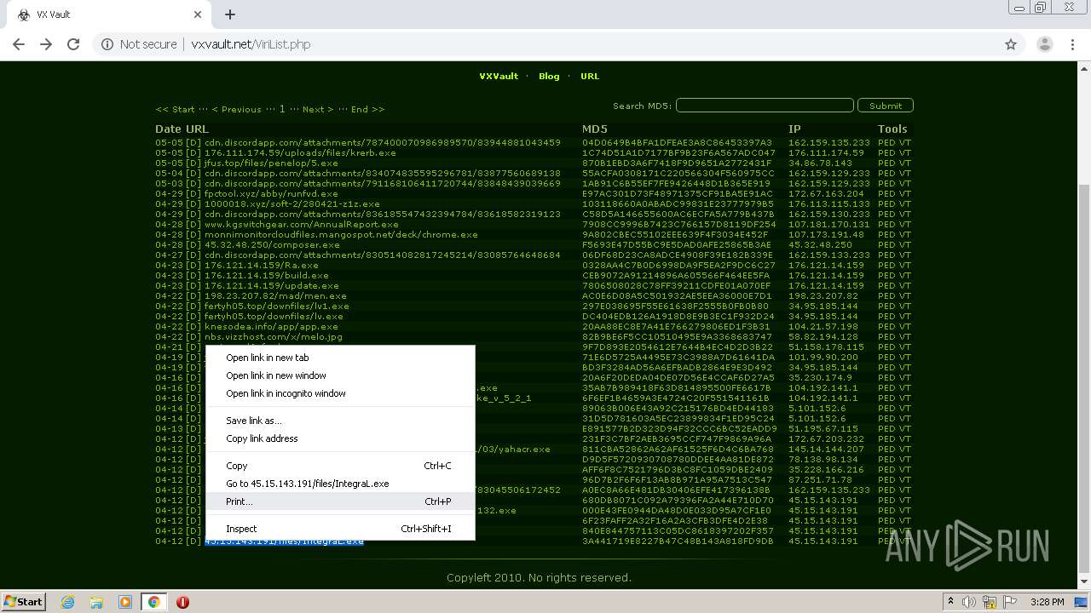This screenshot has height=613, width=1091.
Task: Close the VX Vault tab
Action: coord(197,14)
